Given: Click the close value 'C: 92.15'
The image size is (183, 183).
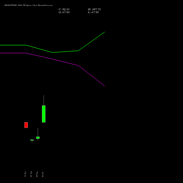Looking at the screenshot, I should (x=64, y=10).
